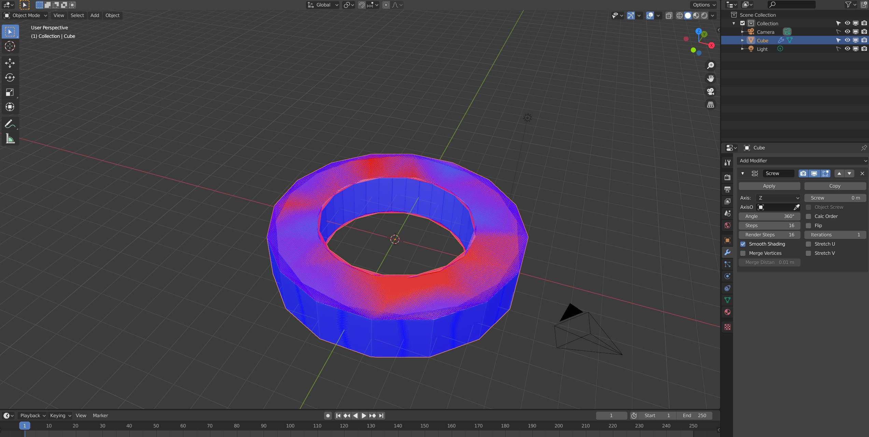This screenshot has height=437, width=869.
Task: Disable Smooth Shading checkbox
Action: (x=743, y=244)
